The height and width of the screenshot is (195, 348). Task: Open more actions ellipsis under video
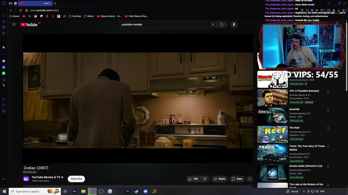point(250,179)
